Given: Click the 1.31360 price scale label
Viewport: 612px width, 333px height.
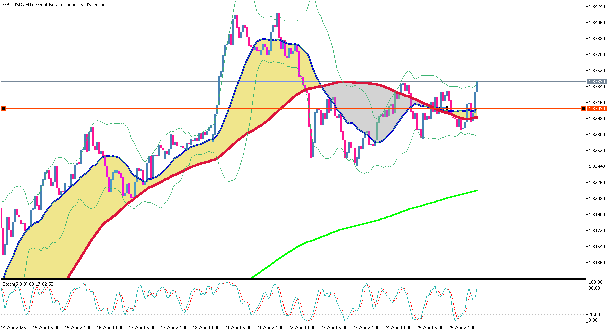Looking at the screenshot, I should click(597, 262).
